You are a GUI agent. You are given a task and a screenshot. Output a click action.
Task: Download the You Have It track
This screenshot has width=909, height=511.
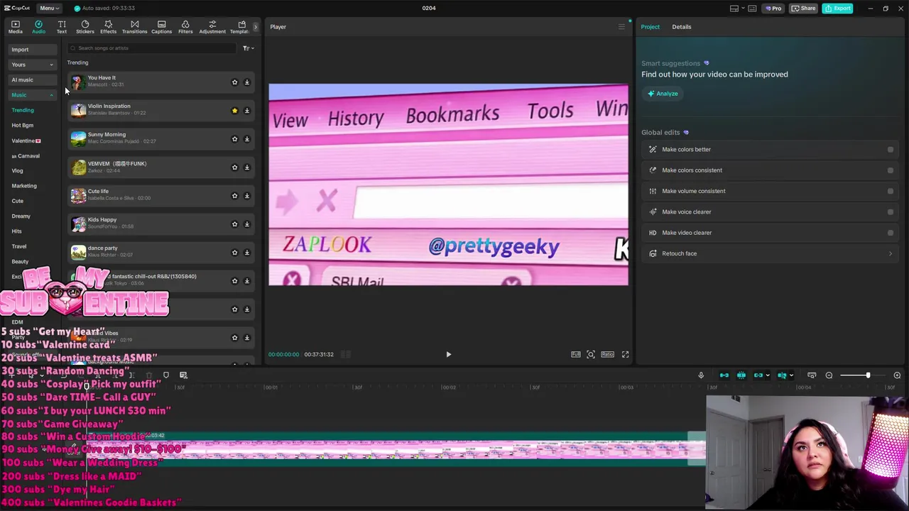point(247,82)
